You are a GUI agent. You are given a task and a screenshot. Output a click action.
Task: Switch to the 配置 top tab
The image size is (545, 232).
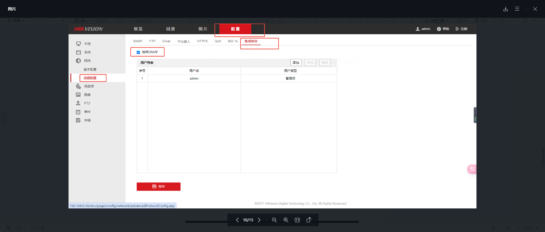point(235,29)
